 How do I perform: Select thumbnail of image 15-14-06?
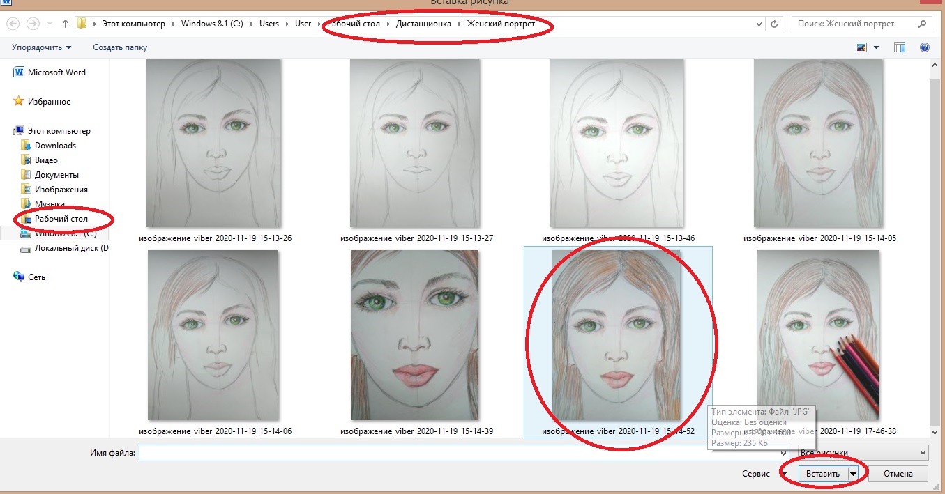pos(214,336)
